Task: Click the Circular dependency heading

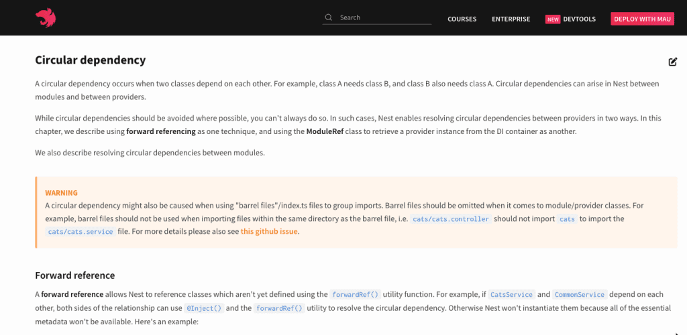Action: coord(91,60)
